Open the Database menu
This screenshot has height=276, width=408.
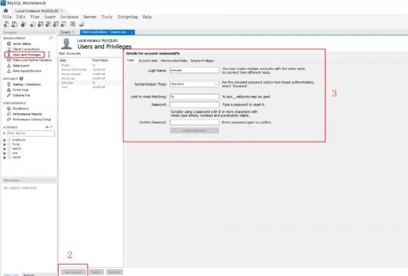point(69,17)
